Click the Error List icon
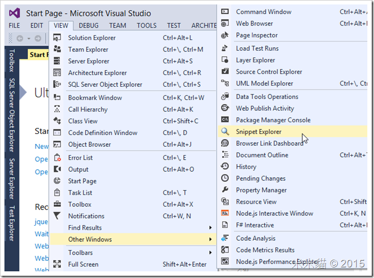The height and width of the screenshot is (278, 374). tap(57, 158)
